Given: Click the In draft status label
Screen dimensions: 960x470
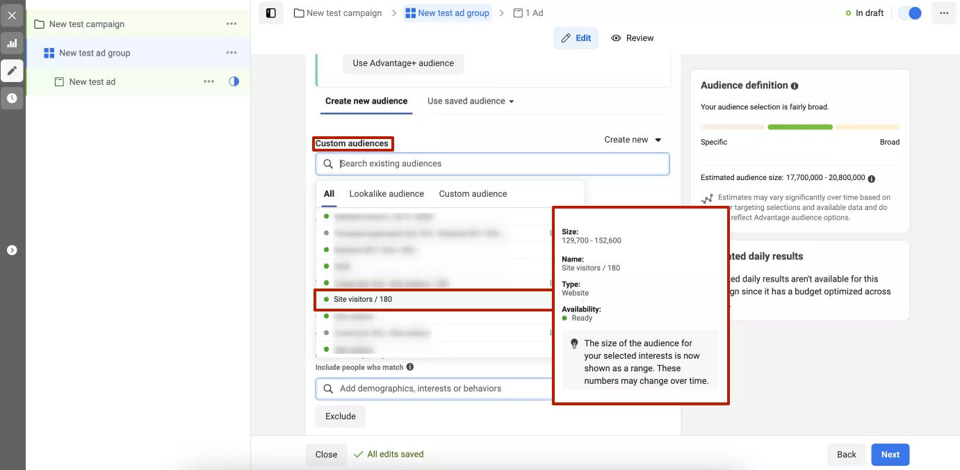Looking at the screenshot, I should click(x=864, y=13).
